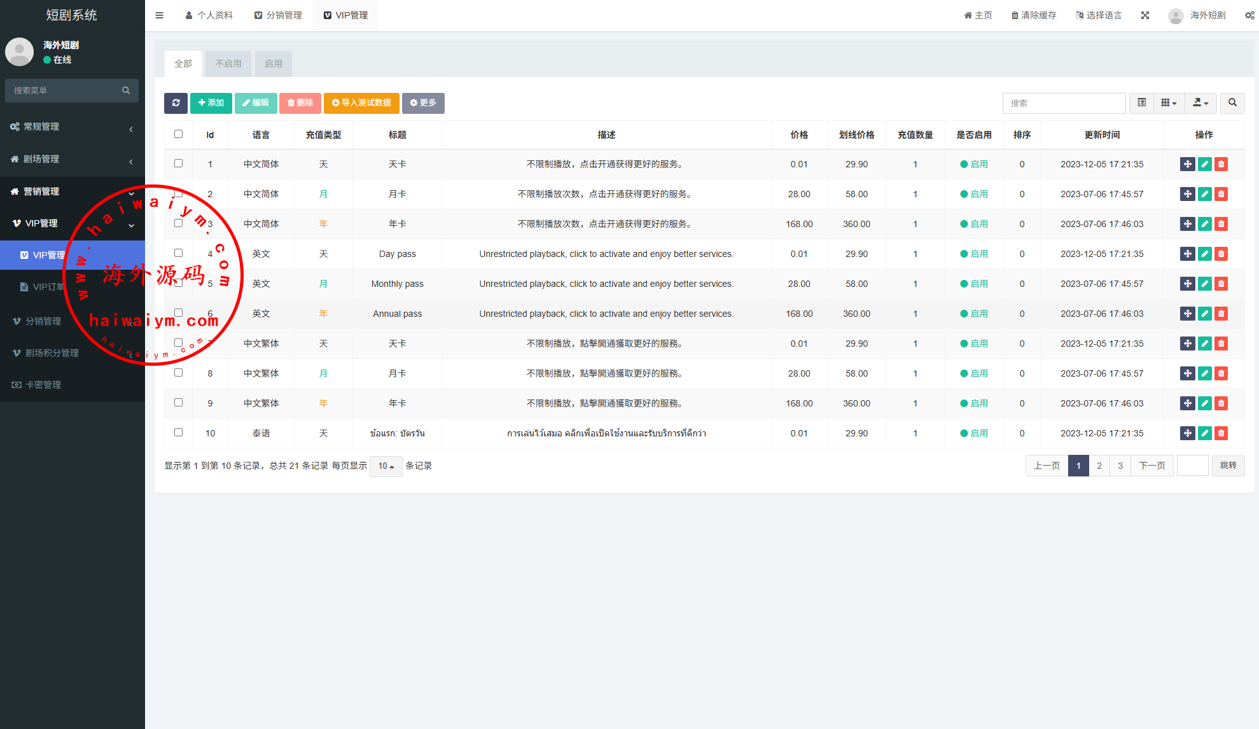Screen dimensions: 1259x729
Task: Open the page size 10 dropdown
Action: click(386, 466)
